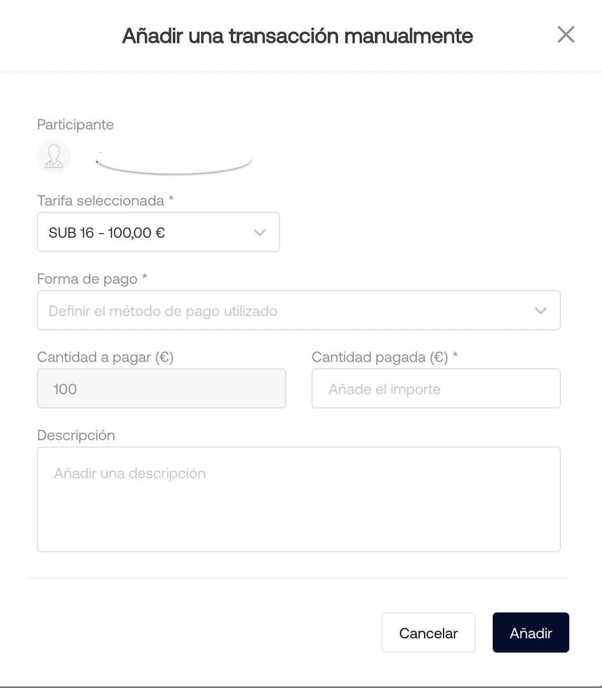Click the 'Cantidad pagada (€) *' label
602x688 pixels.
click(x=385, y=357)
